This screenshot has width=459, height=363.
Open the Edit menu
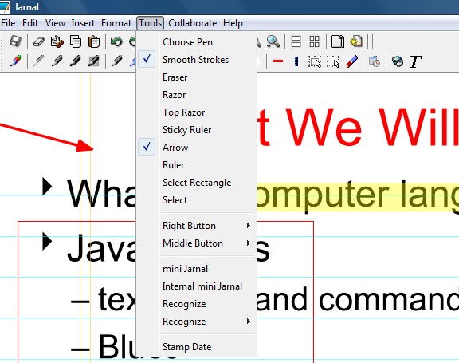[30, 23]
